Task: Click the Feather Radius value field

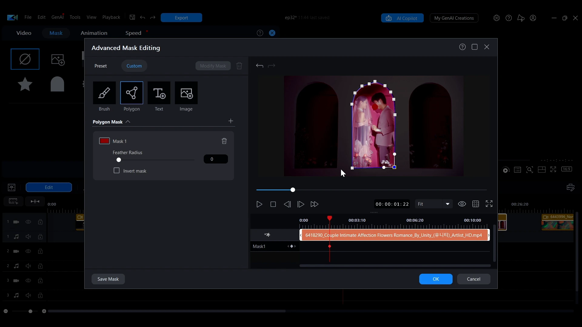Action: [x=216, y=159]
